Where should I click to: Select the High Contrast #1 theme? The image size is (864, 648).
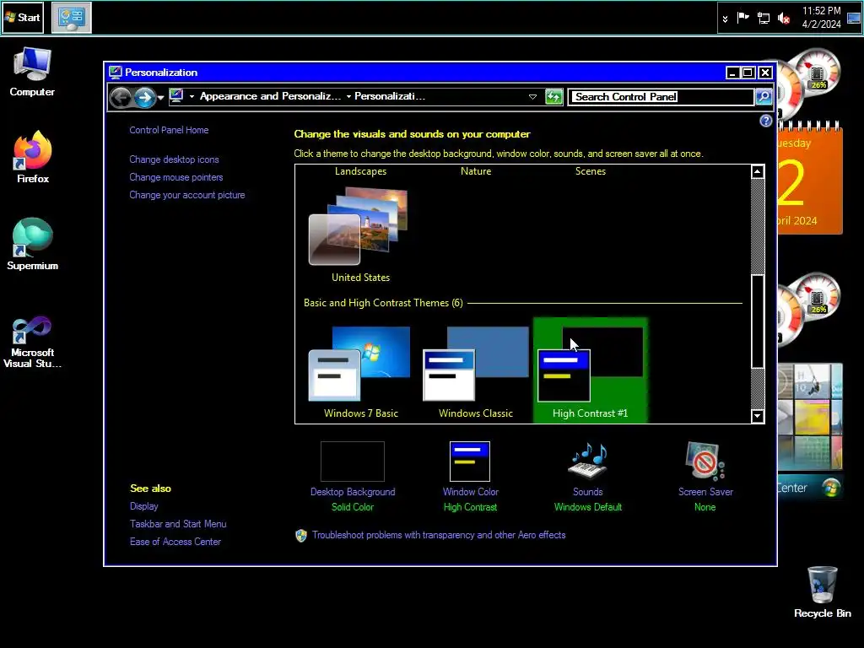pyautogui.click(x=590, y=370)
